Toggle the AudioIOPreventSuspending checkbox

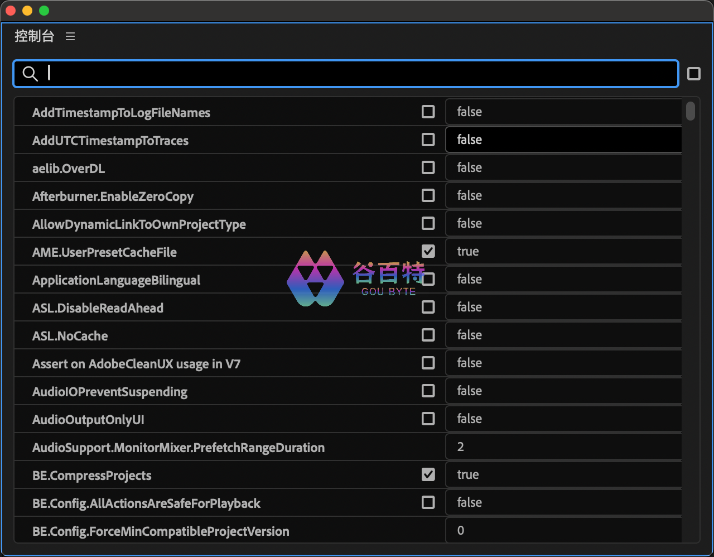[428, 391]
